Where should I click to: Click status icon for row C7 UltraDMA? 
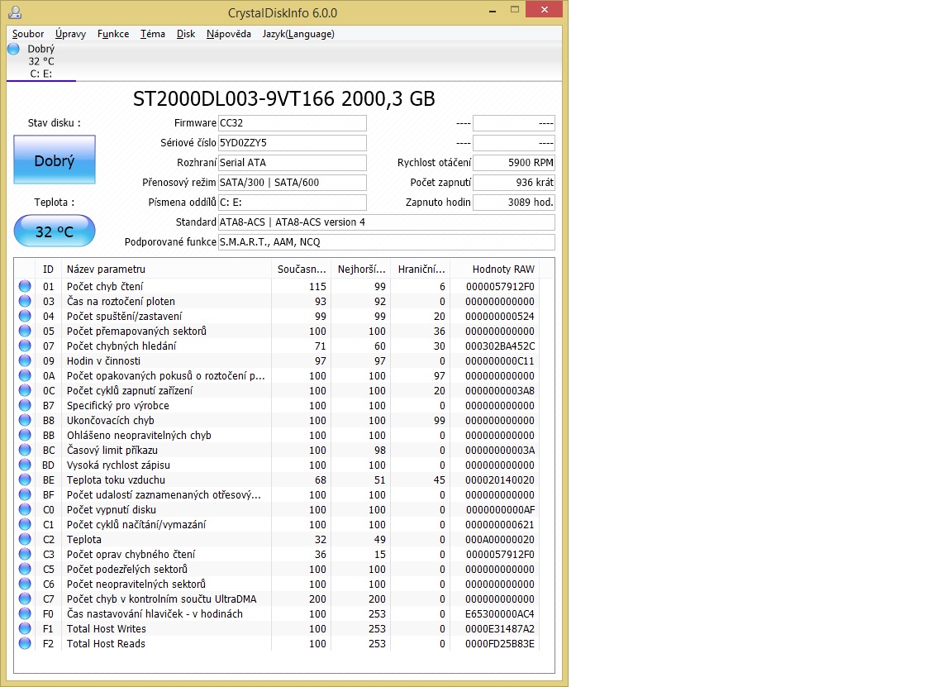coord(25,599)
